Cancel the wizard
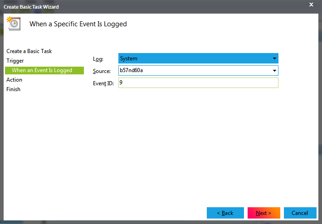This screenshot has width=322, height=224. click(300, 213)
